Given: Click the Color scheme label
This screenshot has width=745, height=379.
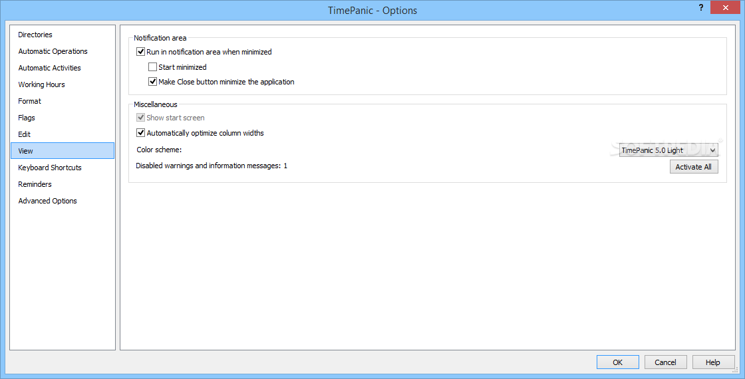Looking at the screenshot, I should click(159, 150).
